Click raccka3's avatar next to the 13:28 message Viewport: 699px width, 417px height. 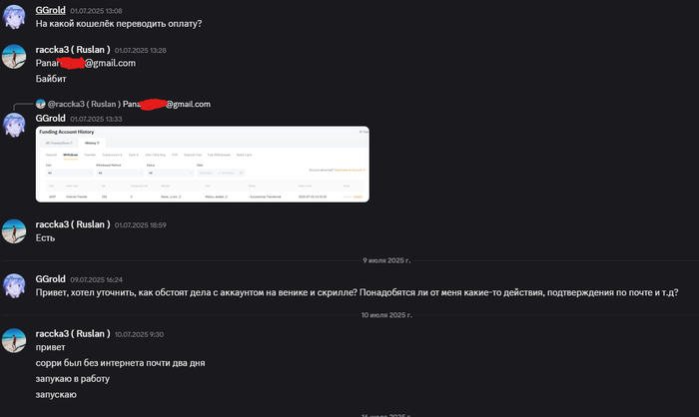point(14,57)
